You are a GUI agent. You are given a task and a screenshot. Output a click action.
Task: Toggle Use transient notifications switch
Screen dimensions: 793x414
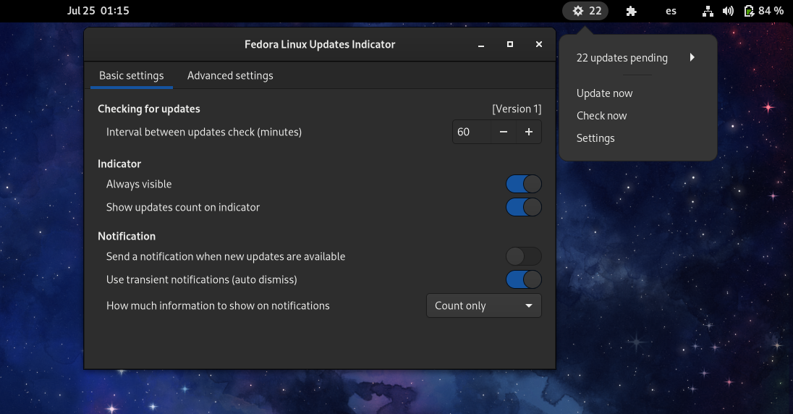click(523, 279)
